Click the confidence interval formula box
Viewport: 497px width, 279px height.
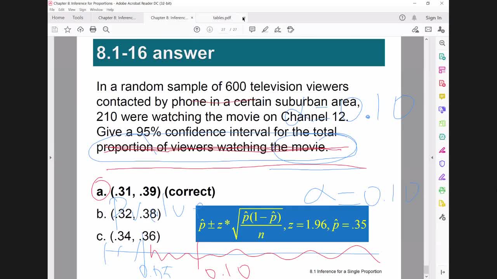pos(282,224)
